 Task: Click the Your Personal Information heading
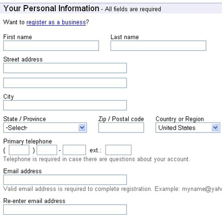pyautogui.click(x=52, y=8)
